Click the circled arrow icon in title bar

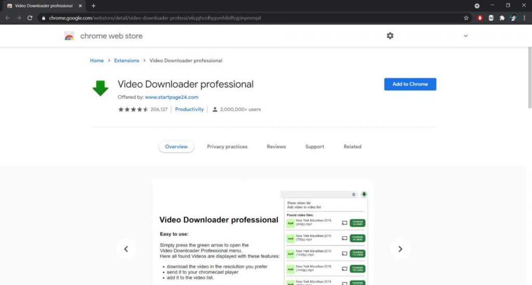(x=477, y=6)
